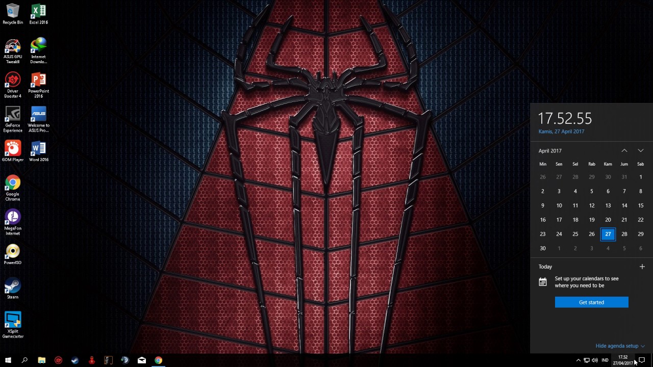Select the PowerPoint 2016 desktop icon
The height and width of the screenshot is (367, 653).
tap(39, 85)
